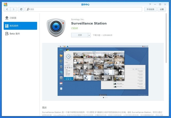
Task: Open the help question mark icon
Action: pos(150,4)
